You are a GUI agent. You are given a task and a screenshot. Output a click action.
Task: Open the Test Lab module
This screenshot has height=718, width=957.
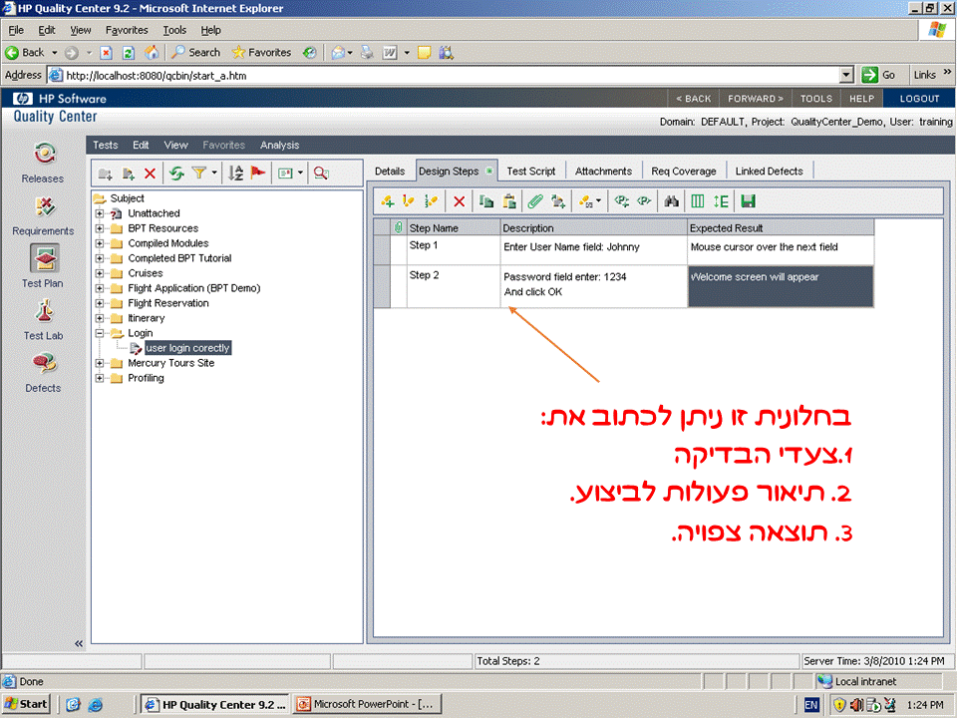click(x=43, y=320)
